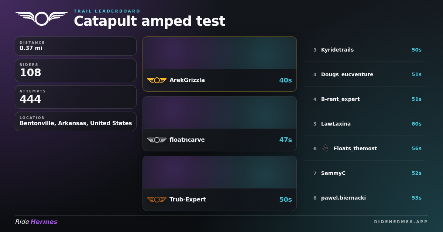Open LawLaxina's 60s entry
Viewport: 443px width, 232px height.
click(x=365, y=124)
